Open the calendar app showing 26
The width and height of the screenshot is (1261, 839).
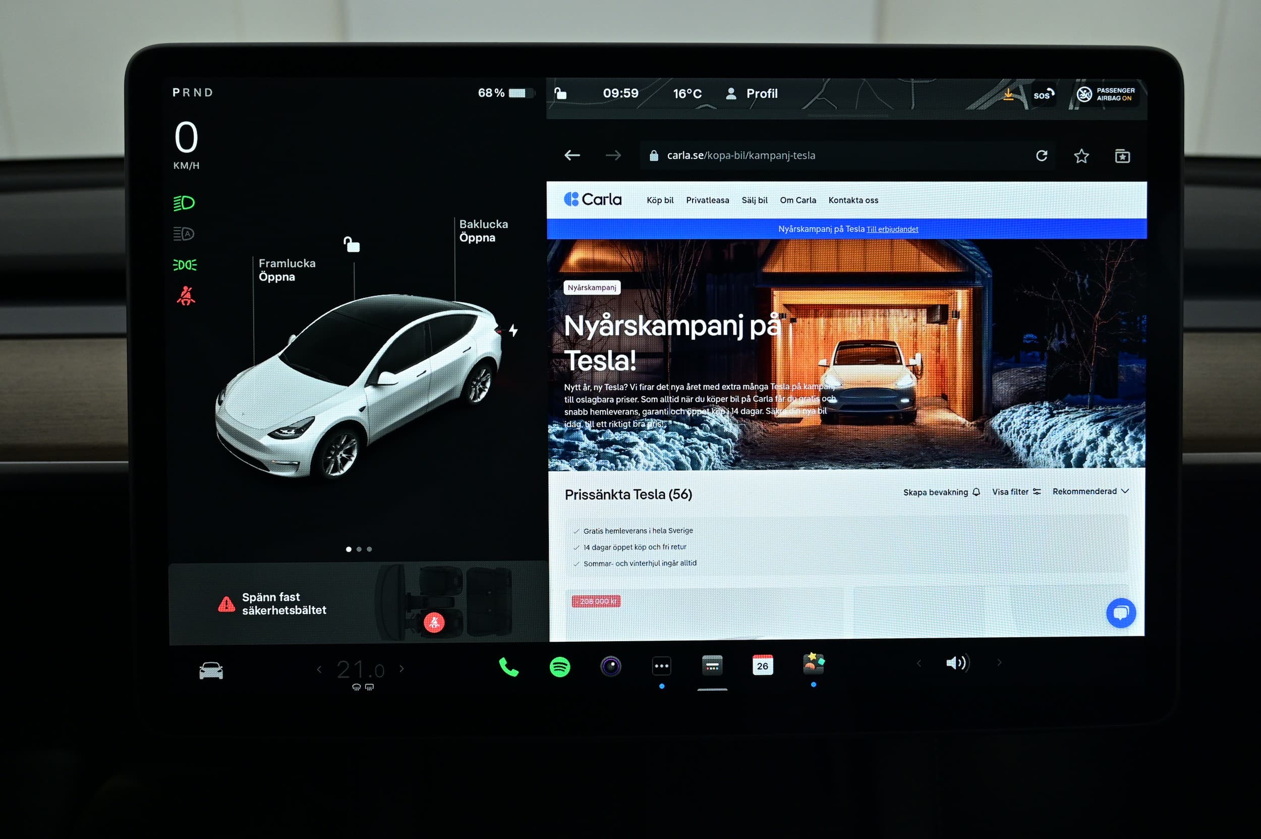pos(762,665)
